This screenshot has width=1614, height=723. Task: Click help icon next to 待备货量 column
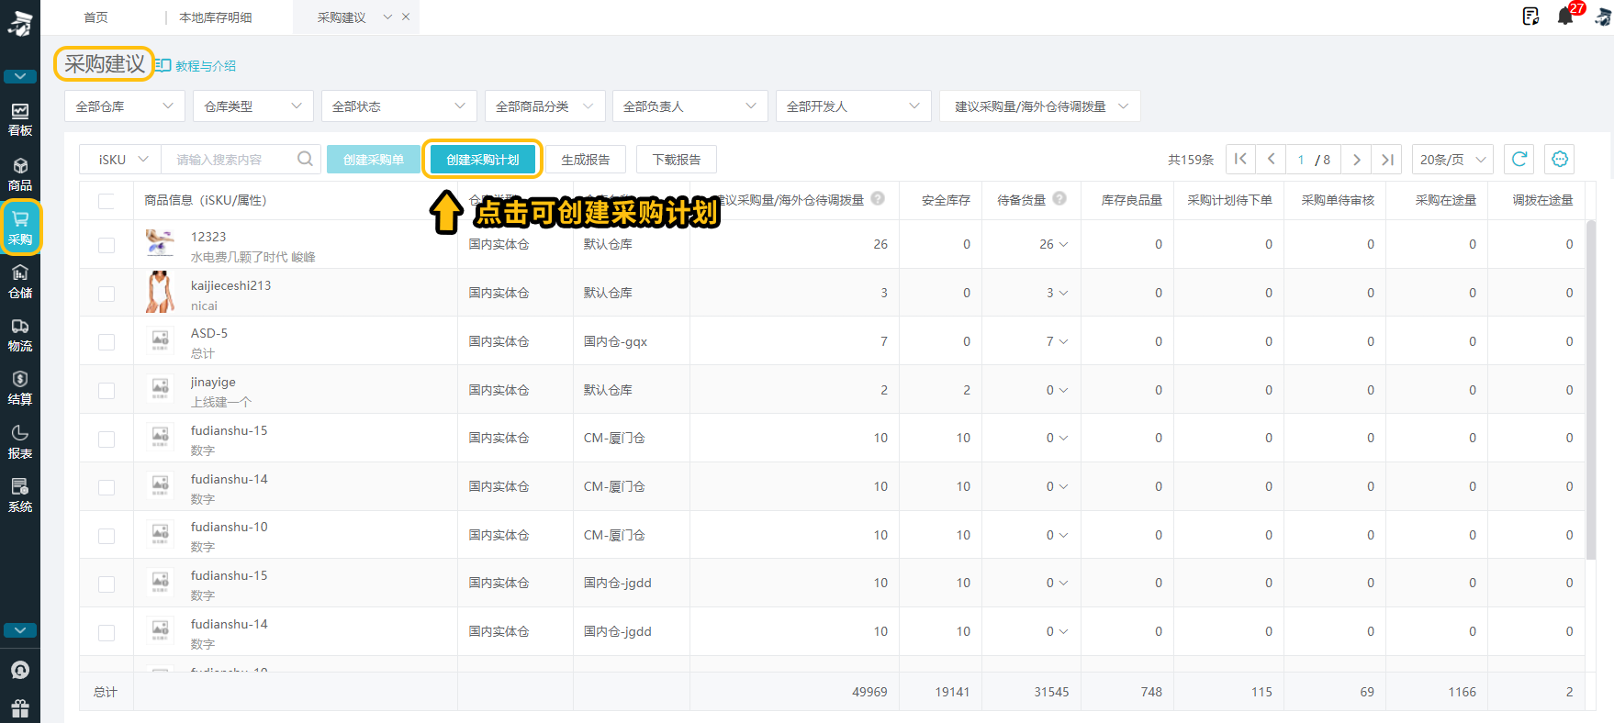click(1059, 198)
